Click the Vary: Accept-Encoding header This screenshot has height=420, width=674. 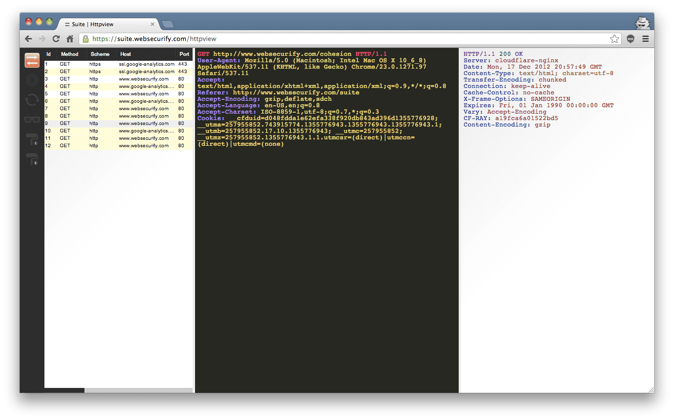tap(505, 112)
